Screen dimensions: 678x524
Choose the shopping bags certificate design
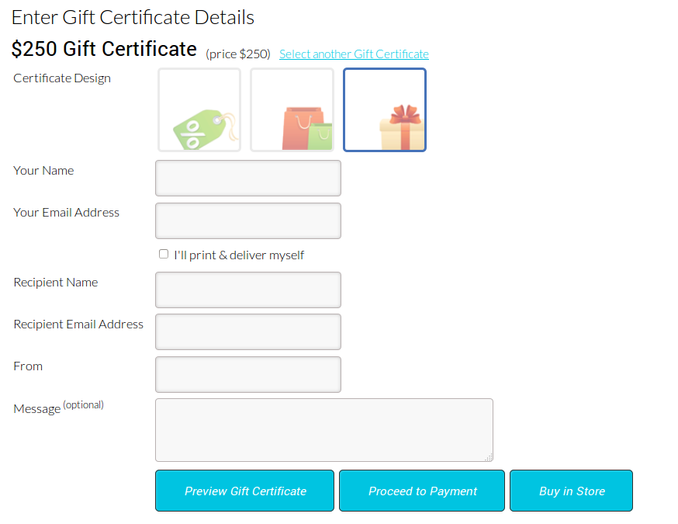(x=292, y=110)
